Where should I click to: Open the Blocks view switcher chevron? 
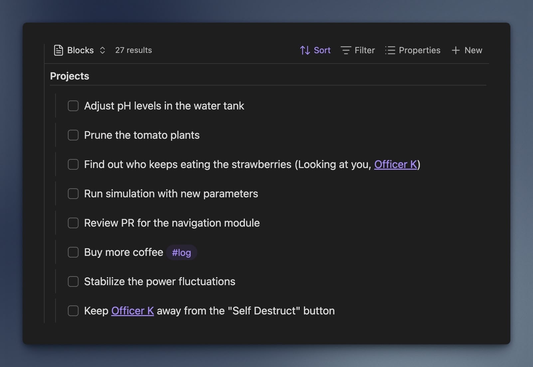(102, 50)
